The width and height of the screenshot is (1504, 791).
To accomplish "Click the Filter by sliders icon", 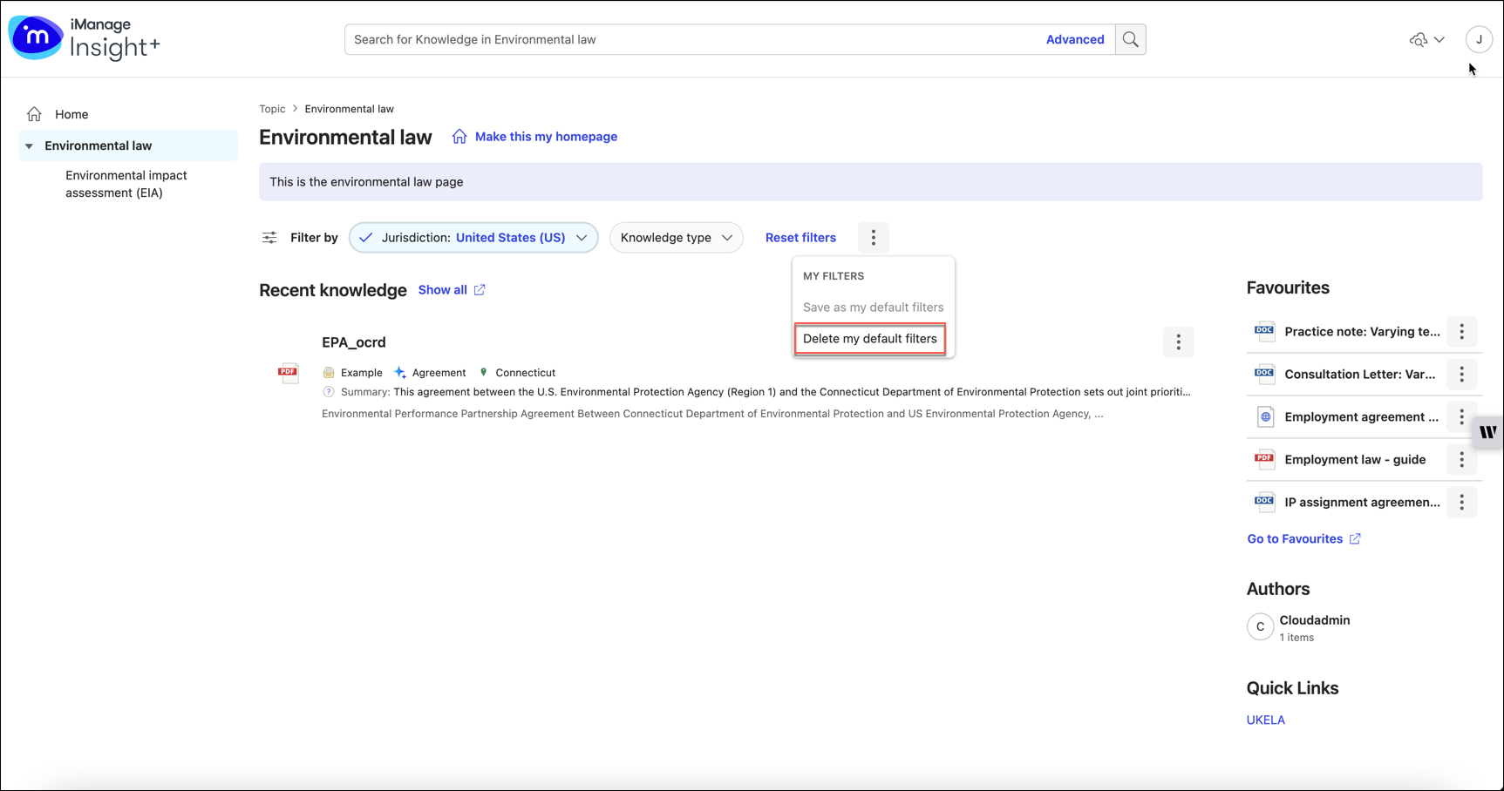I will [x=269, y=237].
